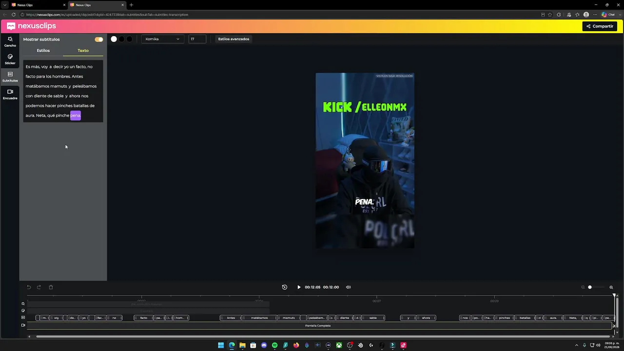Viewport: 624px width, 351px height.
Task: Click the Sticker track icon in timeline
Action: [23, 311]
